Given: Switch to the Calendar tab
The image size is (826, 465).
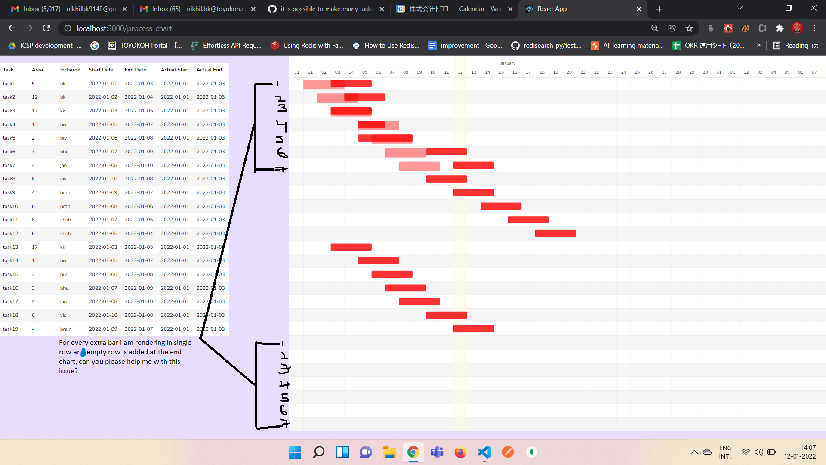Looking at the screenshot, I should 454,9.
